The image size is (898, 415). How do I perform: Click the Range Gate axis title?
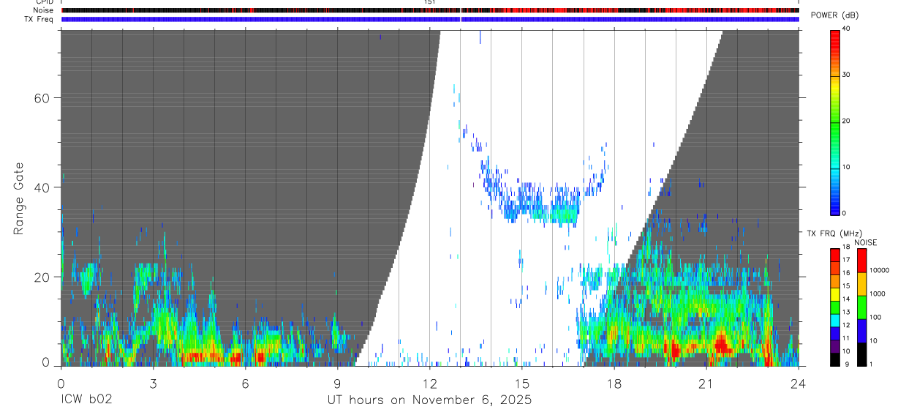tap(18, 198)
